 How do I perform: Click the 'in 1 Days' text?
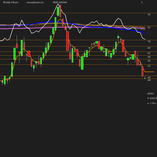click(x=152, y=103)
